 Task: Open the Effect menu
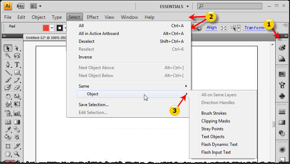[92, 17]
